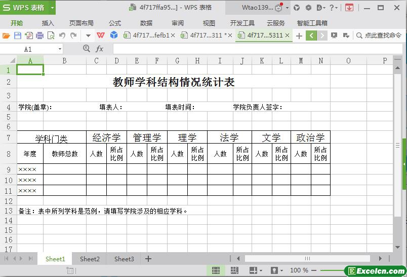Click the save file icon
This screenshot has width=407, height=277.
(x=17, y=36)
